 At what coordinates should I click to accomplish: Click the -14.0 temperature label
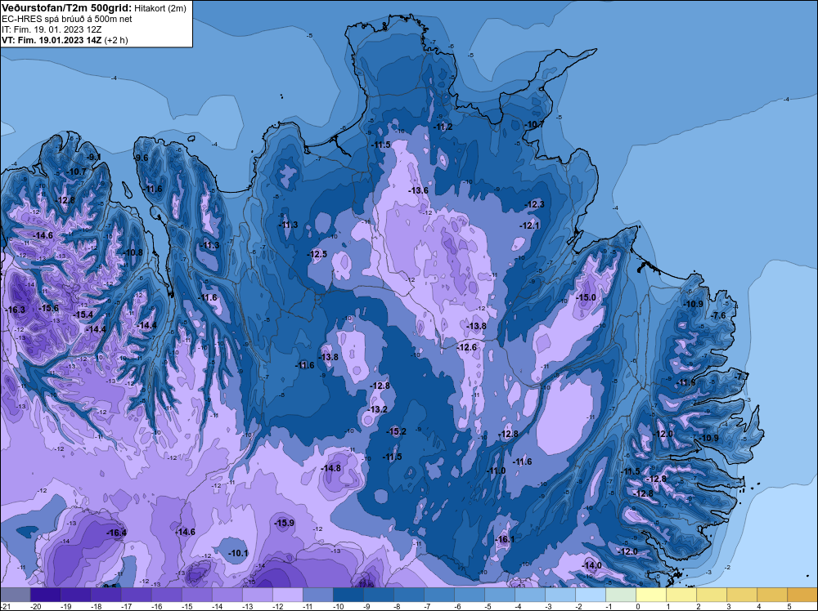click(x=591, y=566)
